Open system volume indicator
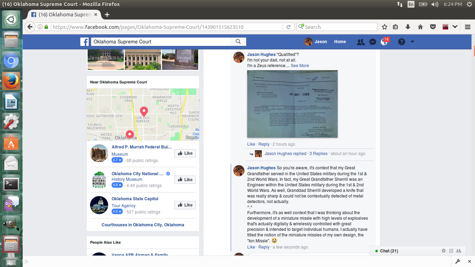This screenshot has width=475, height=267. (435, 4)
